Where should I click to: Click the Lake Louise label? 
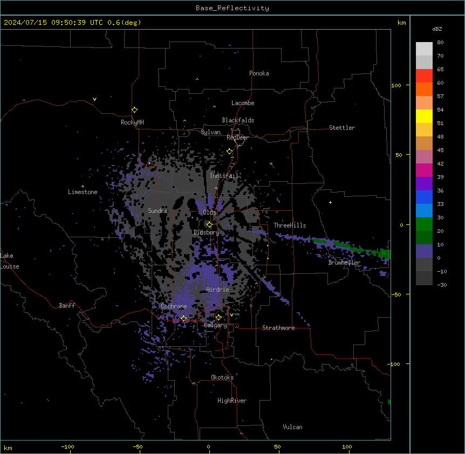(x=10, y=261)
